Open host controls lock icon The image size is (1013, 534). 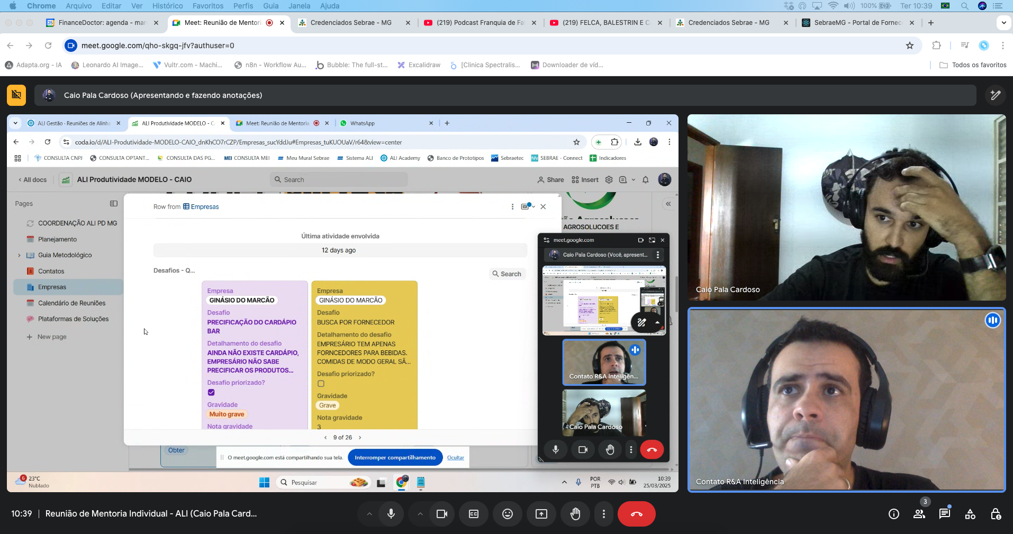(996, 514)
